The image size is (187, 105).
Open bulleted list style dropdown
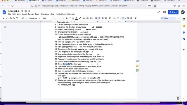[x=120, y=18]
